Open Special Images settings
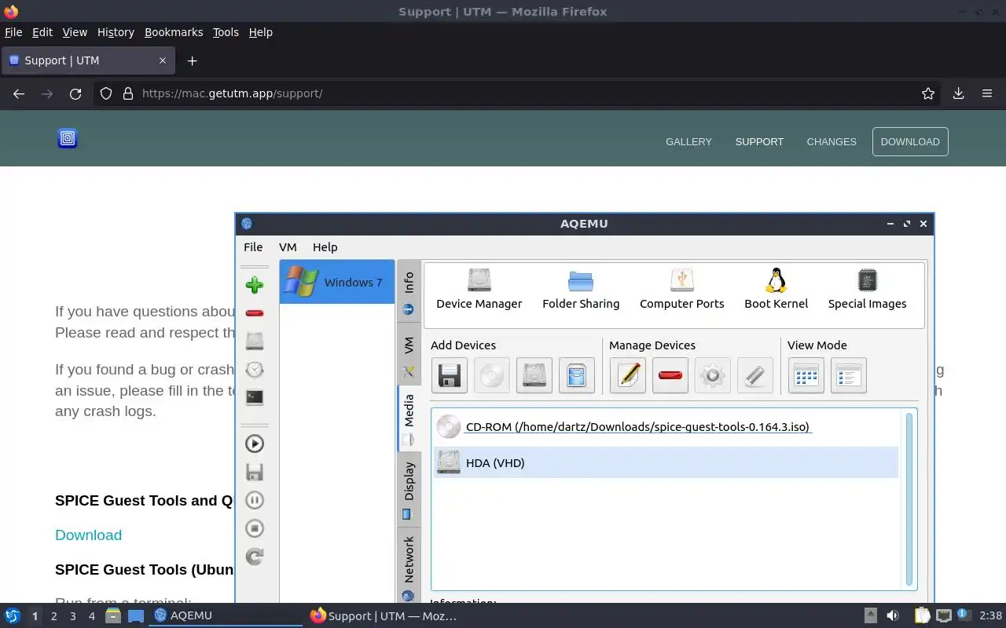This screenshot has height=628, width=1006. [x=867, y=289]
